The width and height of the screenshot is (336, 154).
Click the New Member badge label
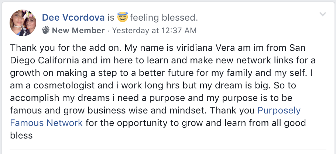pos(78,30)
